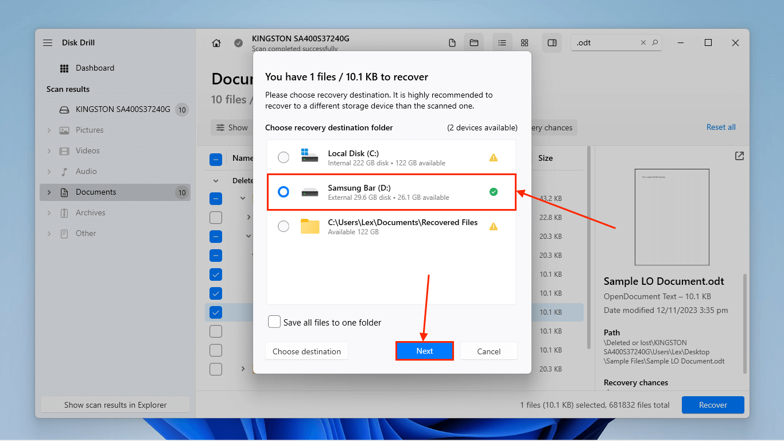Uncheck the checkbox on the 43.2 KB row
Image resolution: width=784 pixels, height=441 pixels.
pos(216,199)
